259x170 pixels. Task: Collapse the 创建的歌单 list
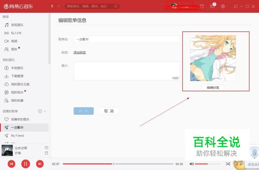[45, 111]
